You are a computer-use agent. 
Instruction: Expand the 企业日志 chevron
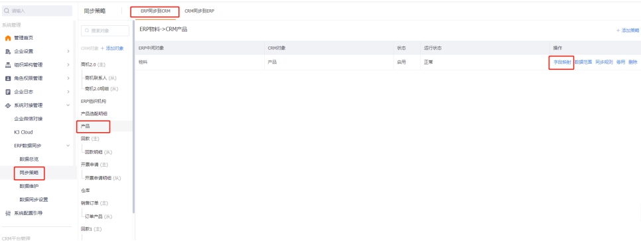tap(68, 92)
